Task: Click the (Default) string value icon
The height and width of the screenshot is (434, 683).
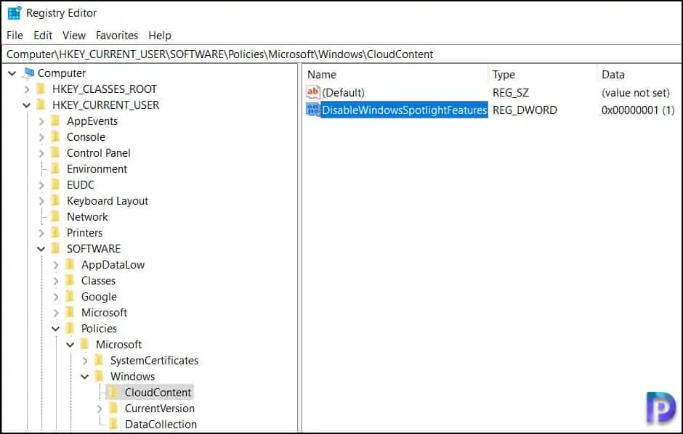Action: tap(312, 92)
